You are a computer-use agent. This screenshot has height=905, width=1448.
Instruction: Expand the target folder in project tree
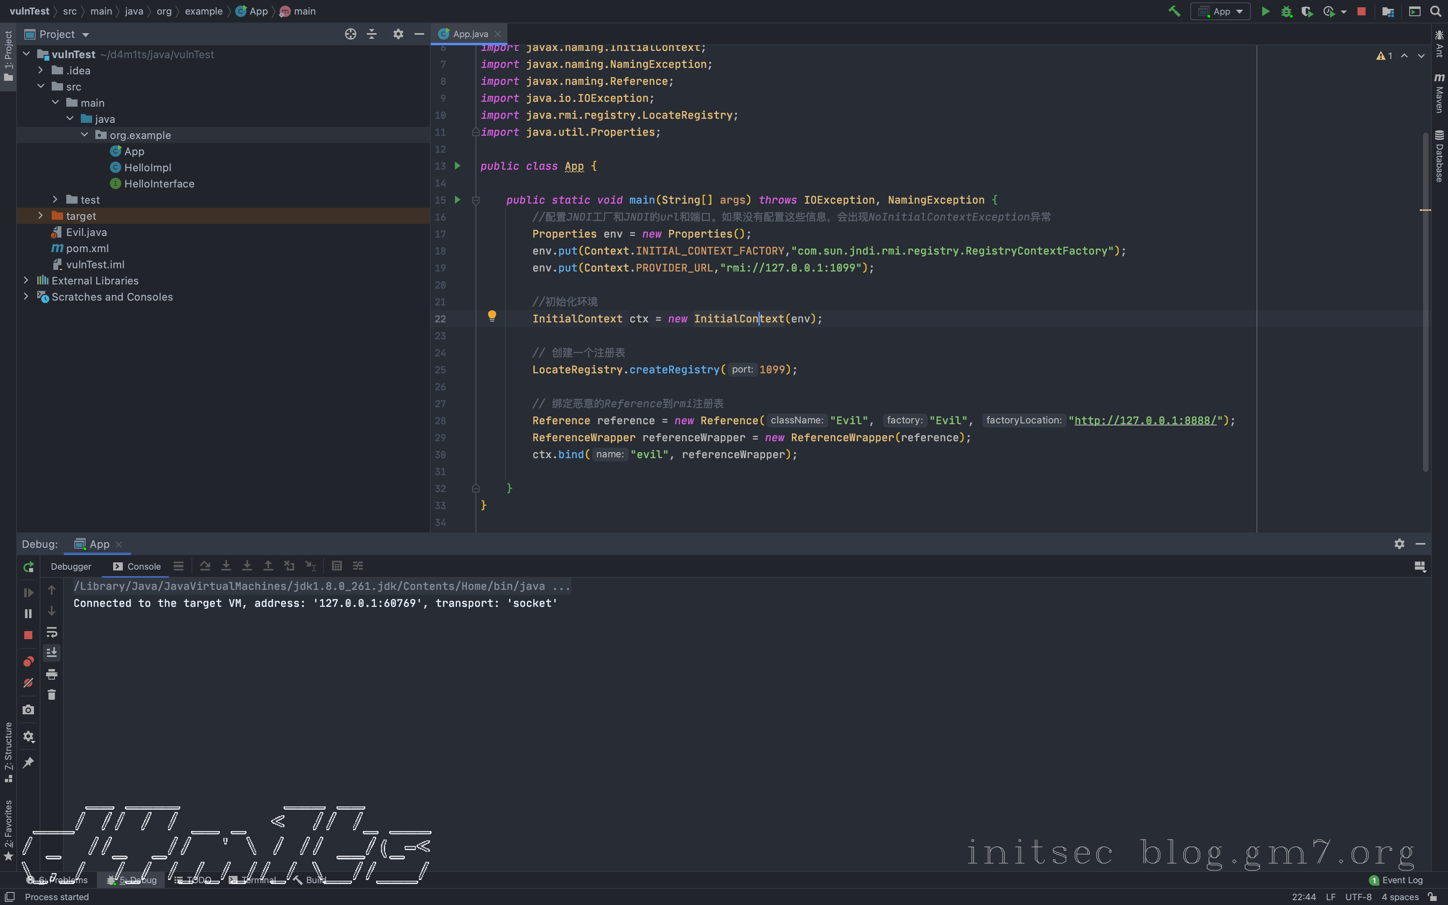click(41, 215)
